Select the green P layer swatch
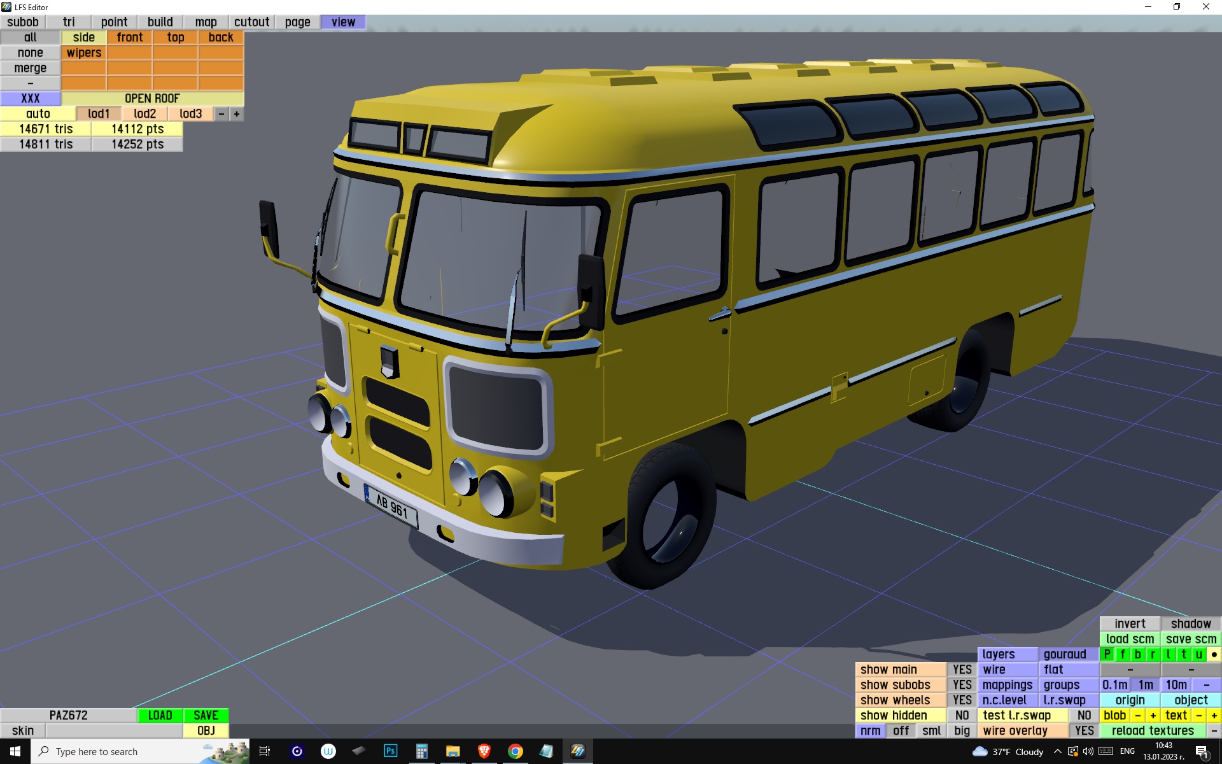 pyautogui.click(x=1107, y=654)
